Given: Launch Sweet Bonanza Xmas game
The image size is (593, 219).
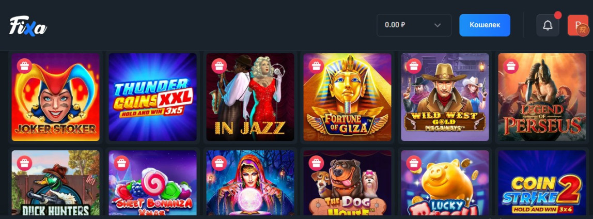Looking at the screenshot, I should 153,183.
